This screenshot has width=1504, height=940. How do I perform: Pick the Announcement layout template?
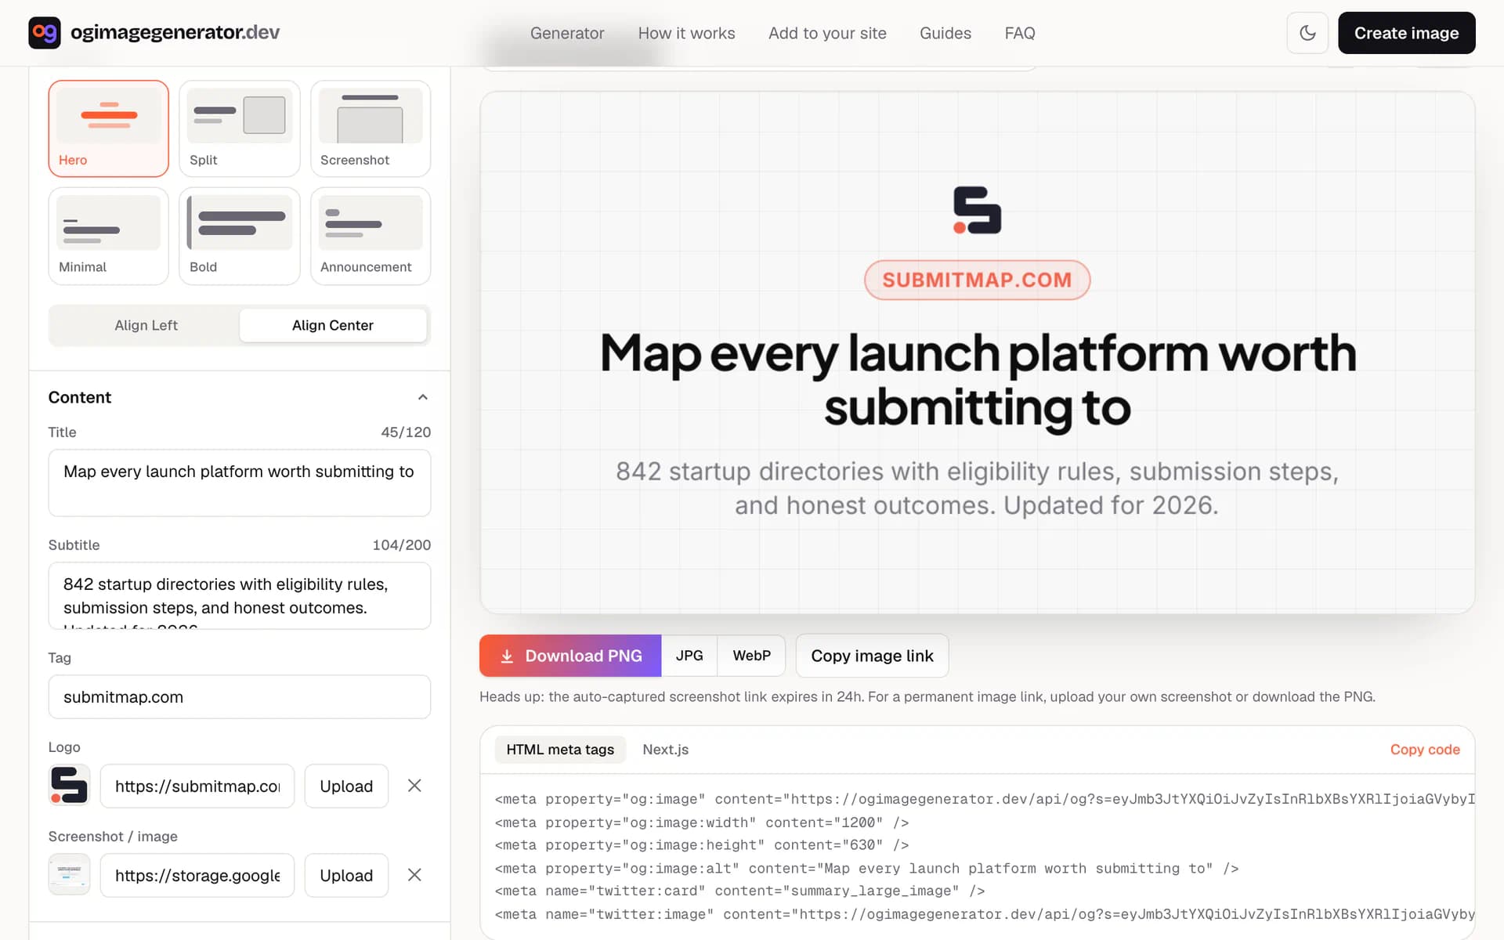click(371, 236)
